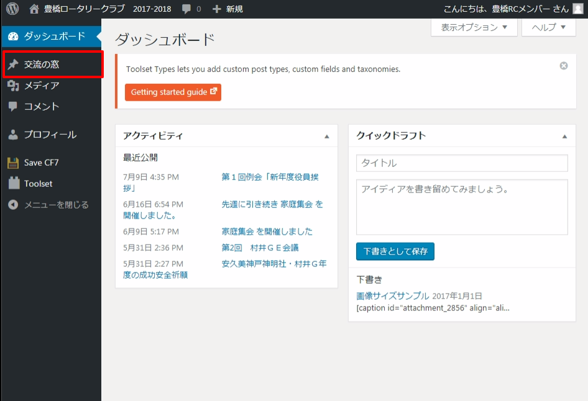
Task: Expand the 表示オプション dropdown
Action: click(474, 28)
